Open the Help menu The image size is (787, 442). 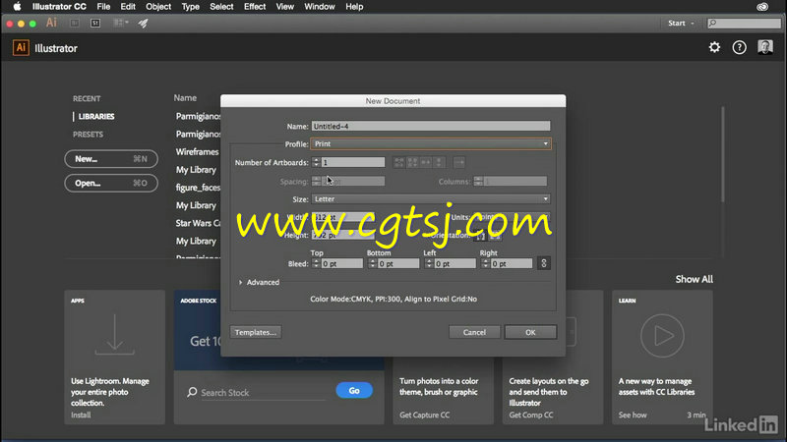click(x=354, y=7)
